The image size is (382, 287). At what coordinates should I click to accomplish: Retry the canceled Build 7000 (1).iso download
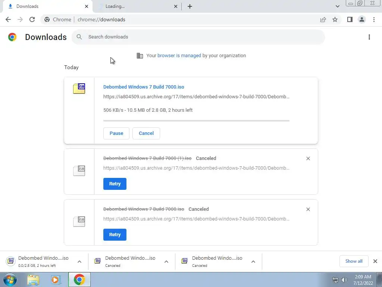click(115, 184)
